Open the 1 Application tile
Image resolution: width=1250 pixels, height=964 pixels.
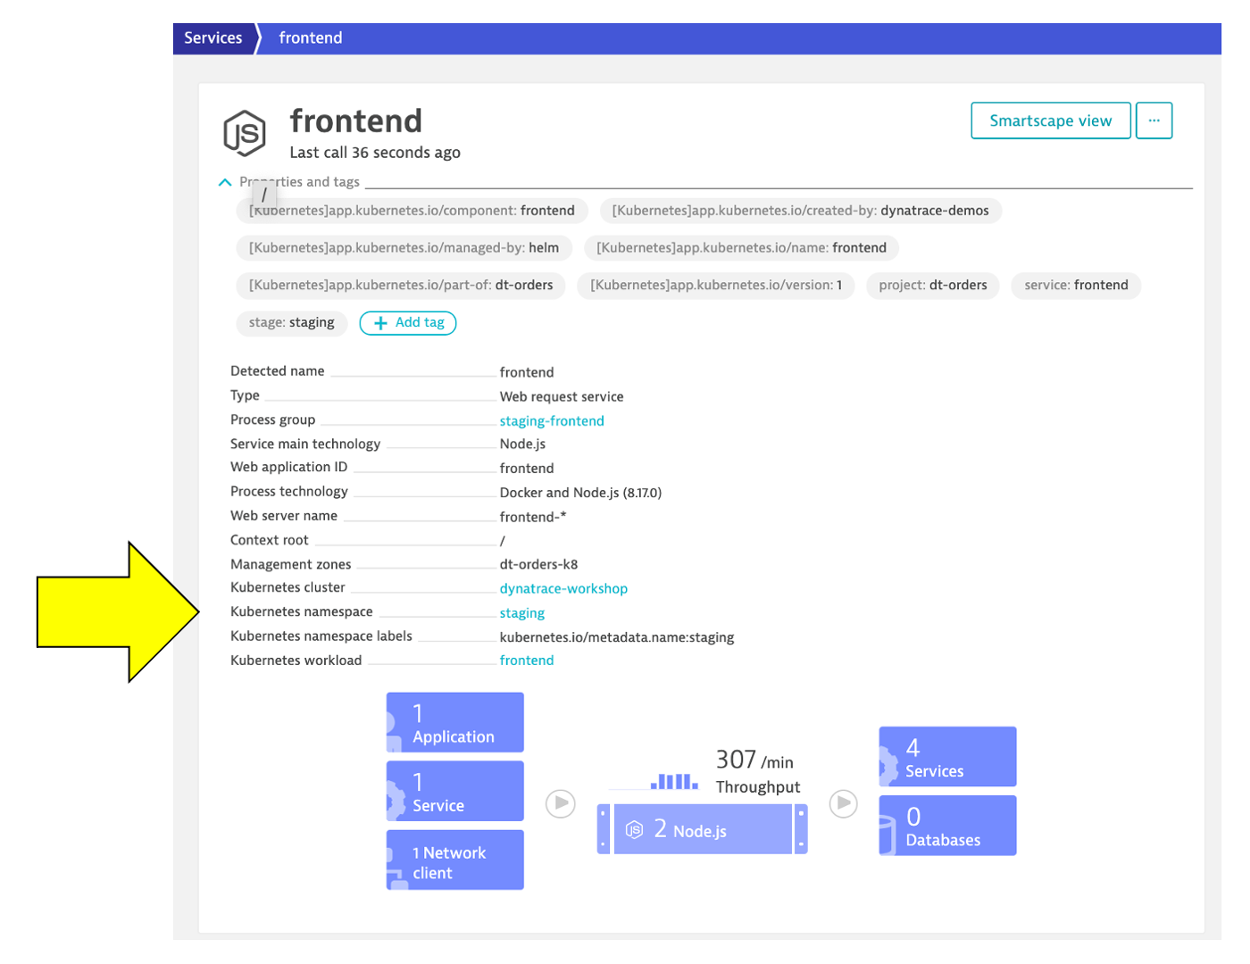pyautogui.click(x=455, y=723)
